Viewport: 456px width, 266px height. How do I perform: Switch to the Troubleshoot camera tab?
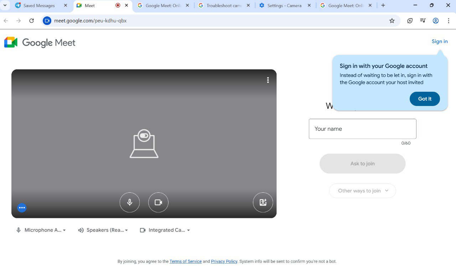point(225,5)
